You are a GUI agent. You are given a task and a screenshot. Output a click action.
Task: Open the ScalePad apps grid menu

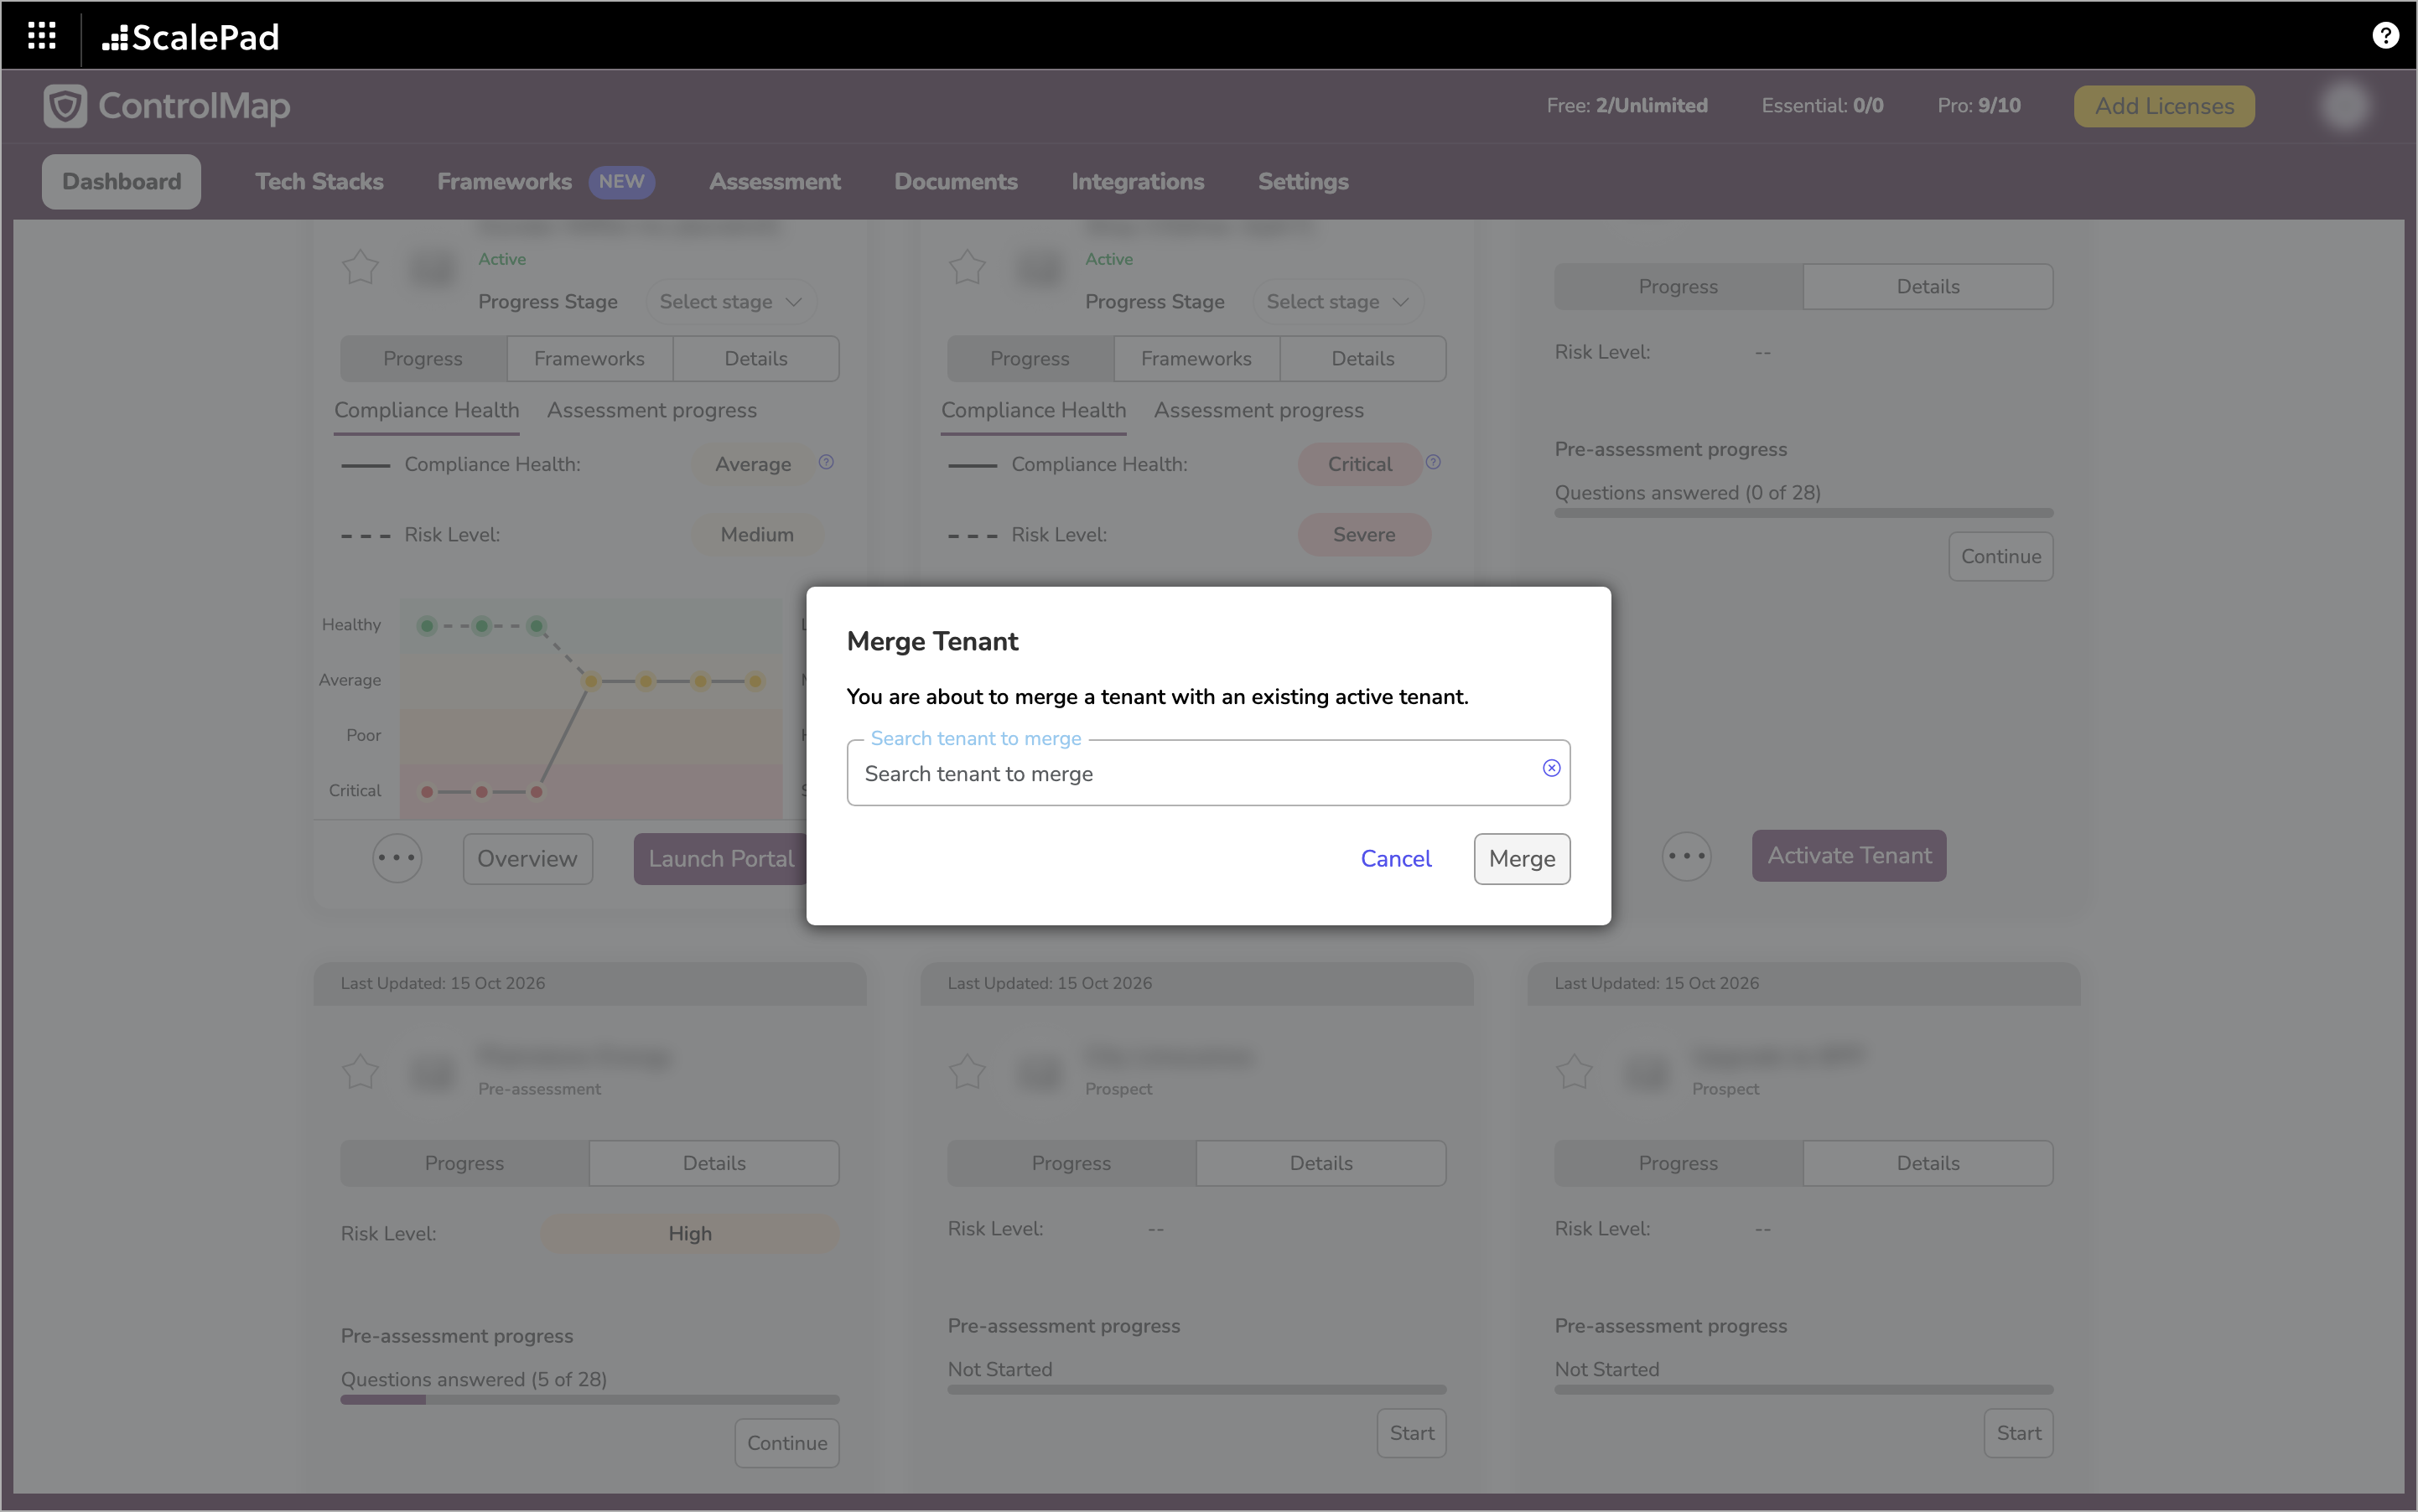coord(41,36)
